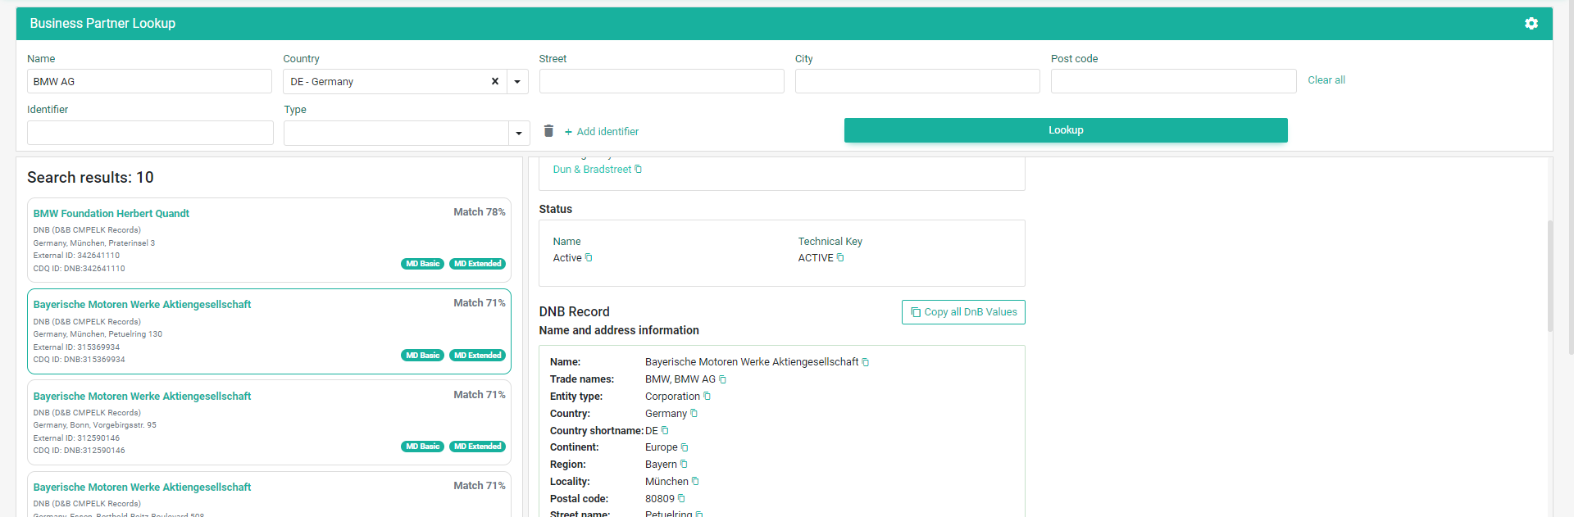Copy the Locality München value
This screenshot has height=517, width=1574.
[x=695, y=482]
